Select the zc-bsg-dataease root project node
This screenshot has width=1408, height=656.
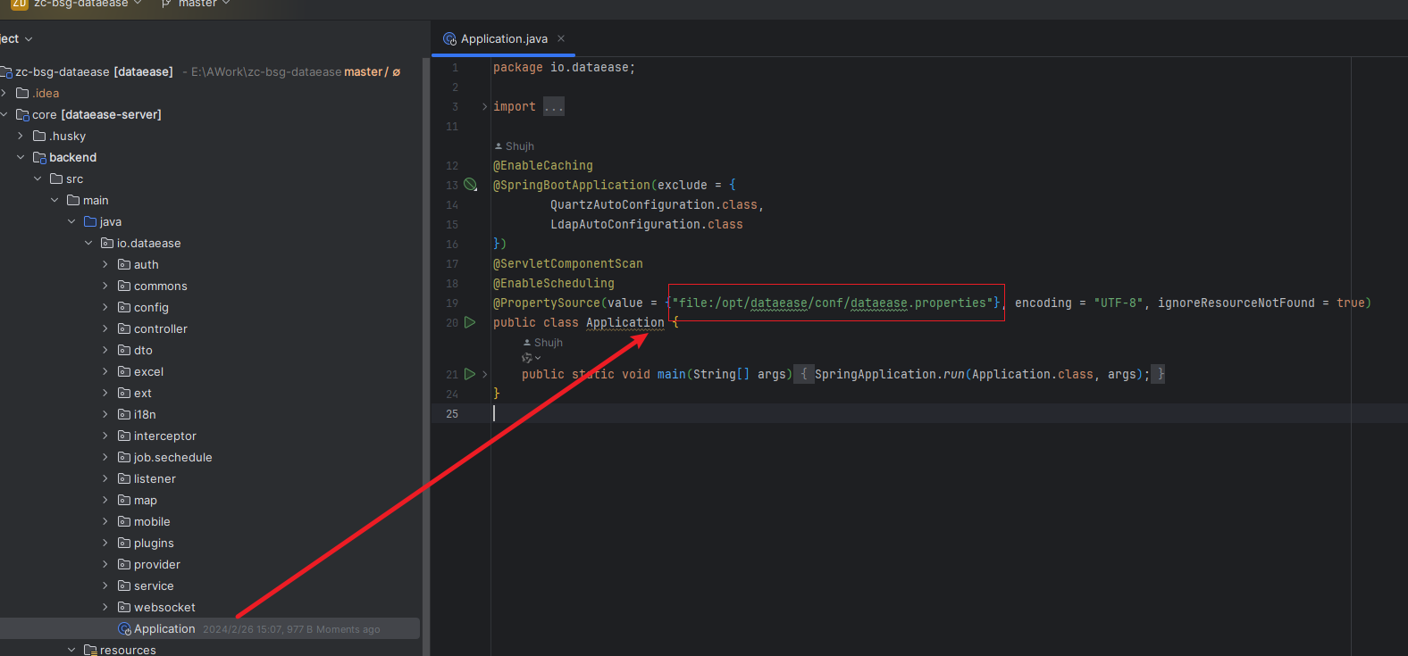pyautogui.click(x=94, y=71)
